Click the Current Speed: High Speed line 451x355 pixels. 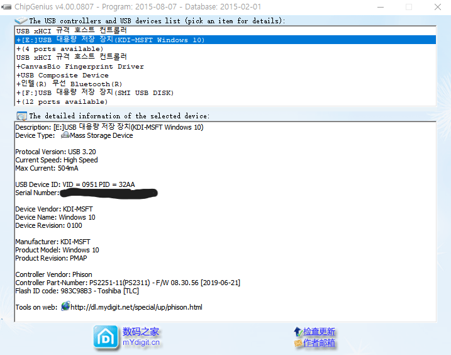pyautogui.click(x=57, y=160)
